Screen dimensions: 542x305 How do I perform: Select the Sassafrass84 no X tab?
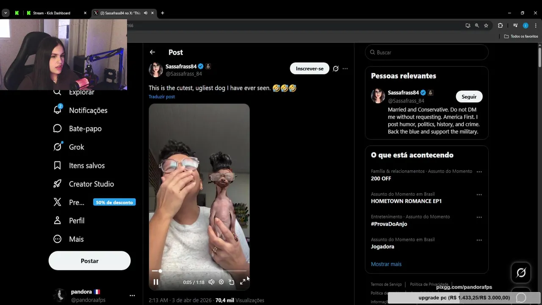120,13
